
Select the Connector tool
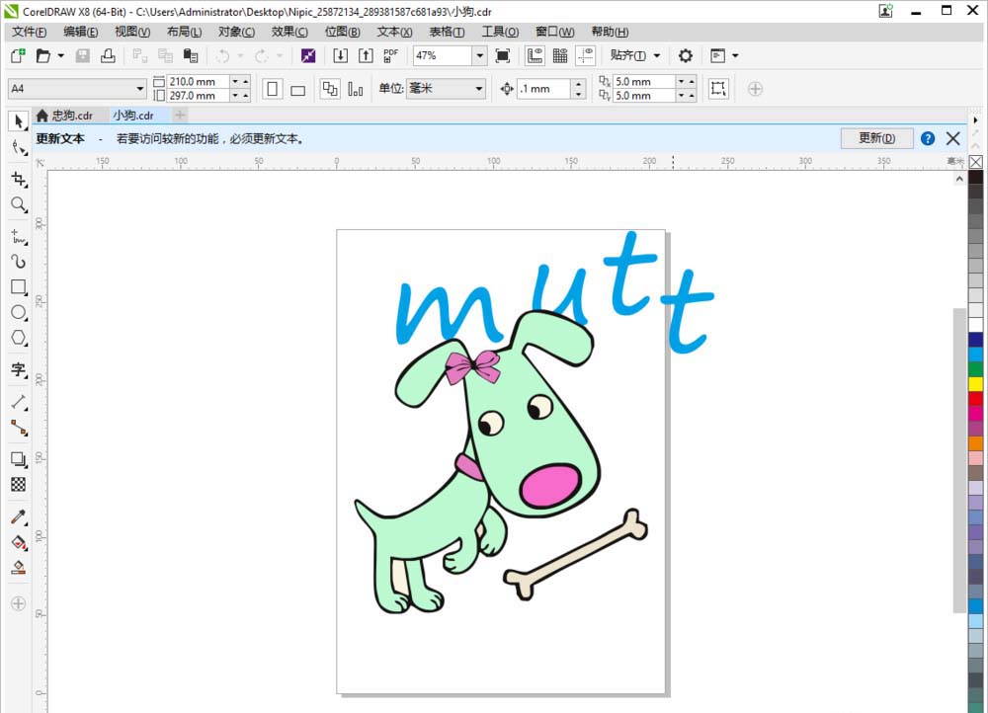click(x=18, y=429)
